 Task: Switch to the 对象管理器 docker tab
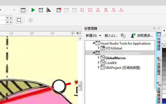click(159, 92)
